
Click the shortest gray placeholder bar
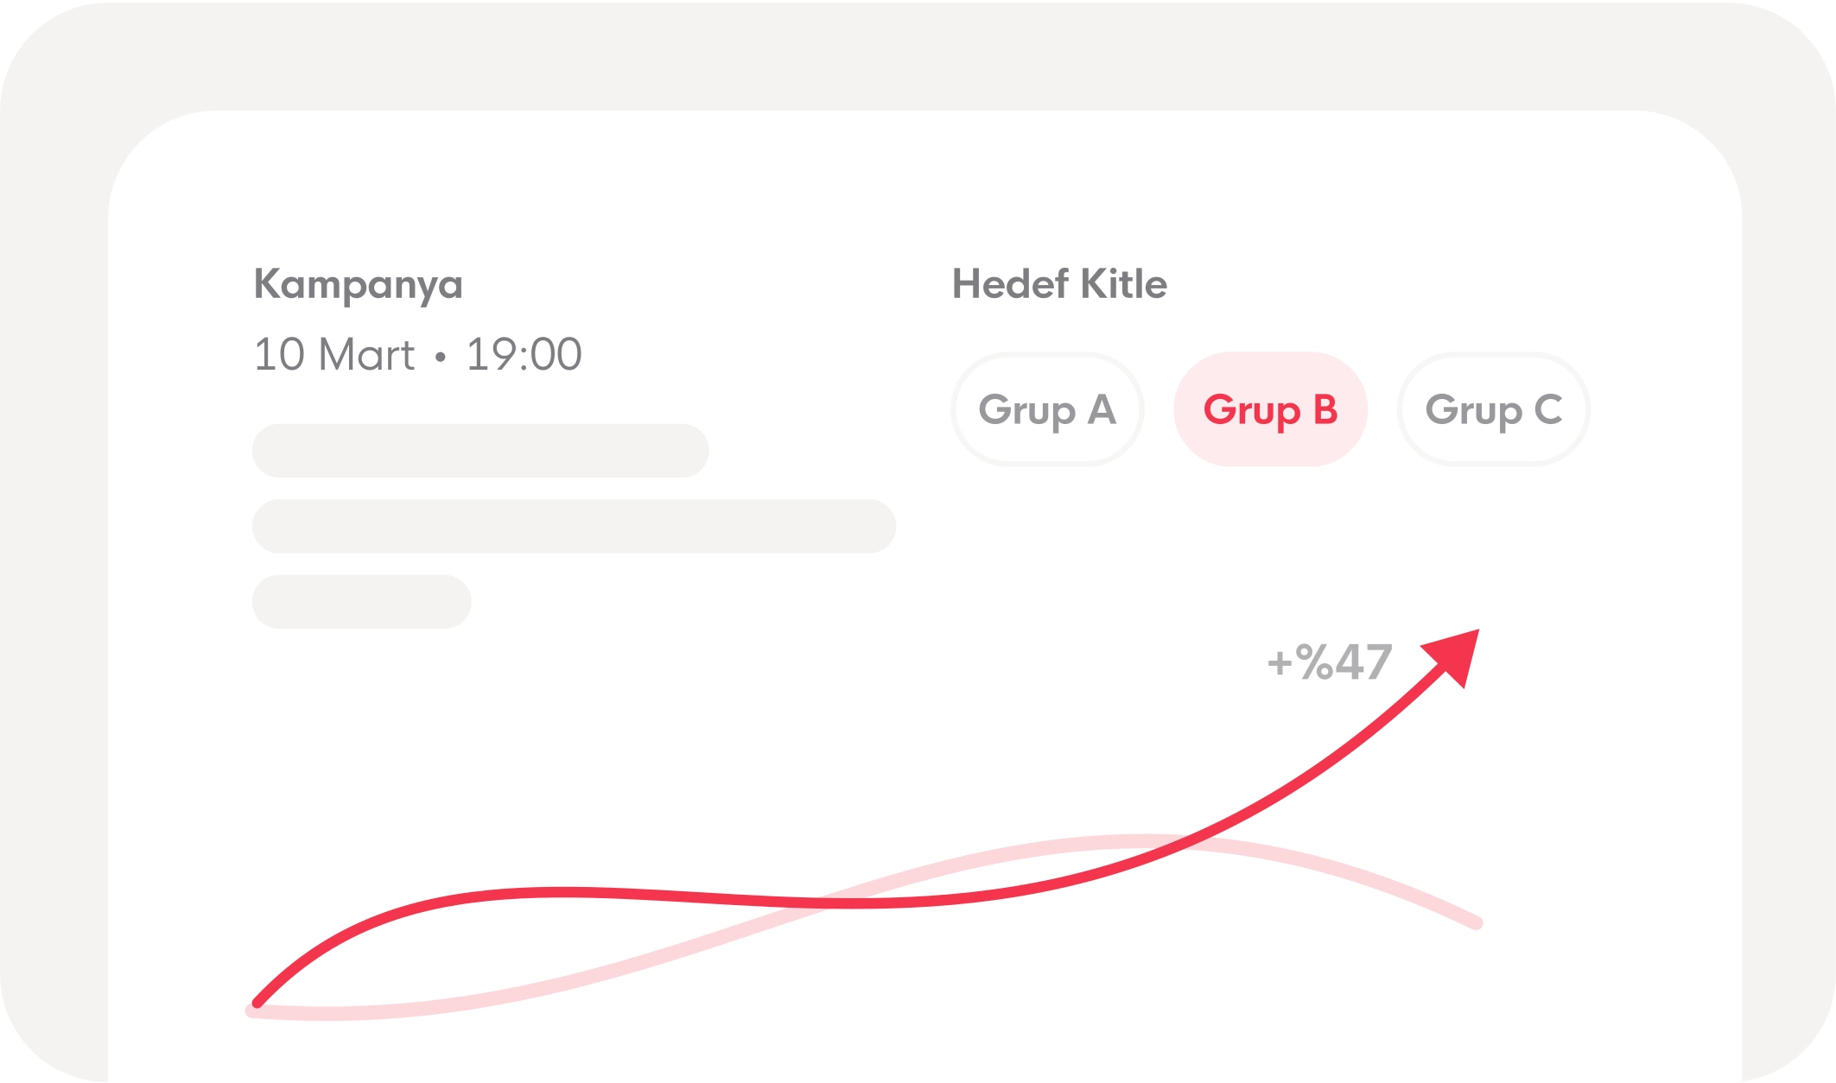pyautogui.click(x=361, y=601)
